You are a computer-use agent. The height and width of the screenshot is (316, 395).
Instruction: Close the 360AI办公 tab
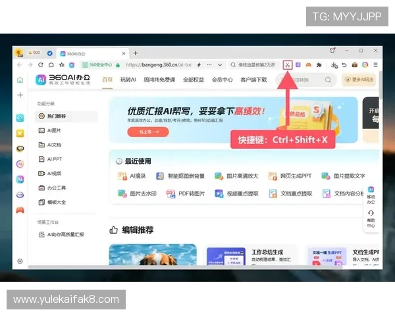[x=124, y=53]
